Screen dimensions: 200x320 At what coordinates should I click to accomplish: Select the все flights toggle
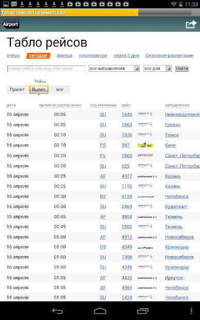pos(60,90)
